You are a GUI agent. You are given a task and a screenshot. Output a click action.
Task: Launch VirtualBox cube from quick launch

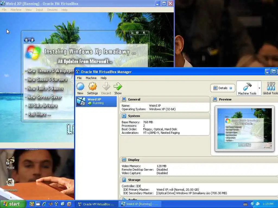(56, 204)
